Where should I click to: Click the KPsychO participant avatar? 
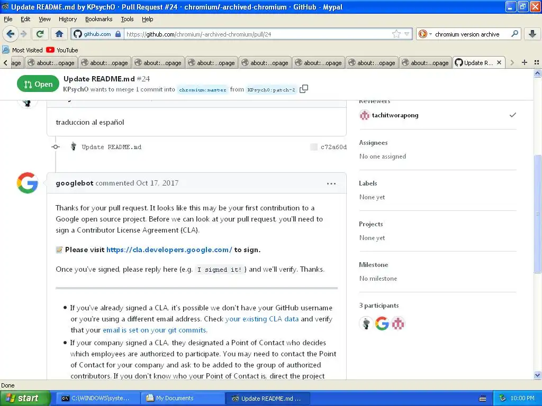point(366,324)
